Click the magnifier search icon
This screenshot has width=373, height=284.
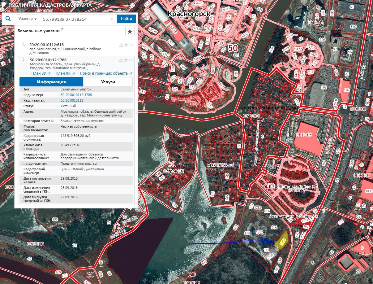8,19
